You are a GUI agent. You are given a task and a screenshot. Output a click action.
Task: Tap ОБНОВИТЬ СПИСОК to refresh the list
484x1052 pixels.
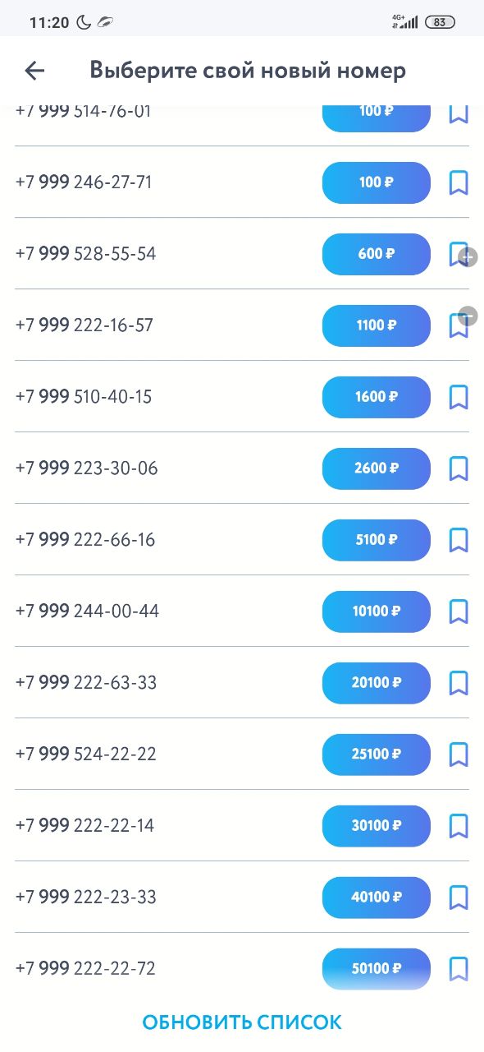(242, 1022)
